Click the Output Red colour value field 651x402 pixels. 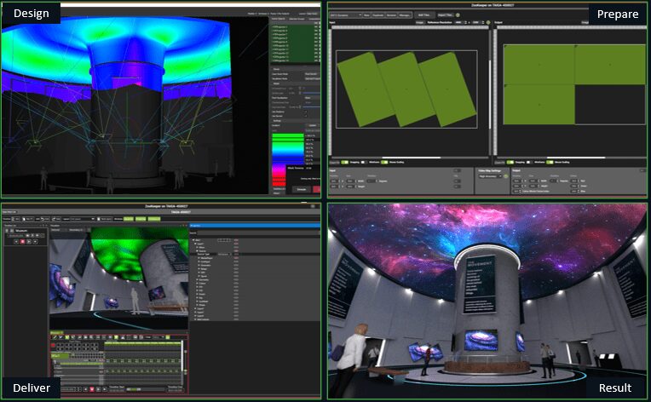pyautogui.click(x=575, y=181)
